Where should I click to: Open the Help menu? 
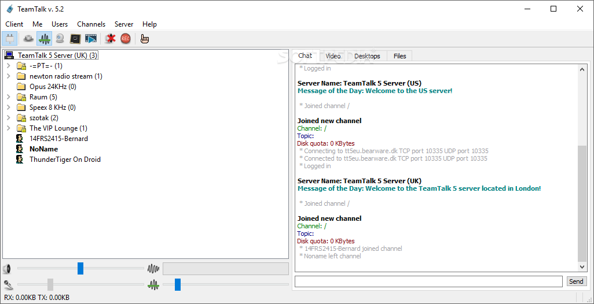point(149,24)
